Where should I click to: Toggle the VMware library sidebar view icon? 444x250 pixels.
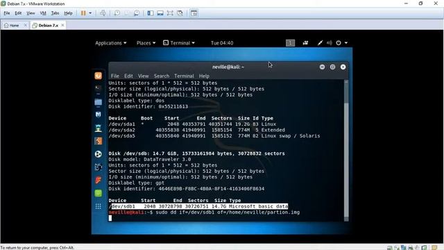point(151,13)
